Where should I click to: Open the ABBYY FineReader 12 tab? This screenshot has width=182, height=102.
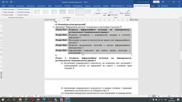click(x=117, y=6)
